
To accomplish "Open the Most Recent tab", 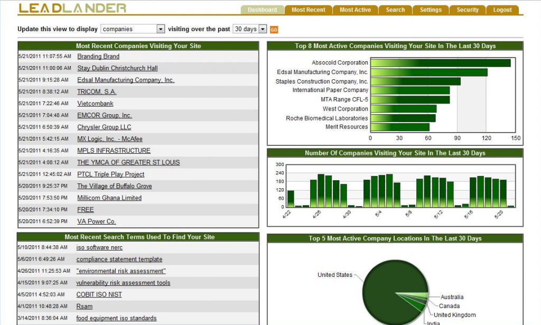I will point(308,10).
